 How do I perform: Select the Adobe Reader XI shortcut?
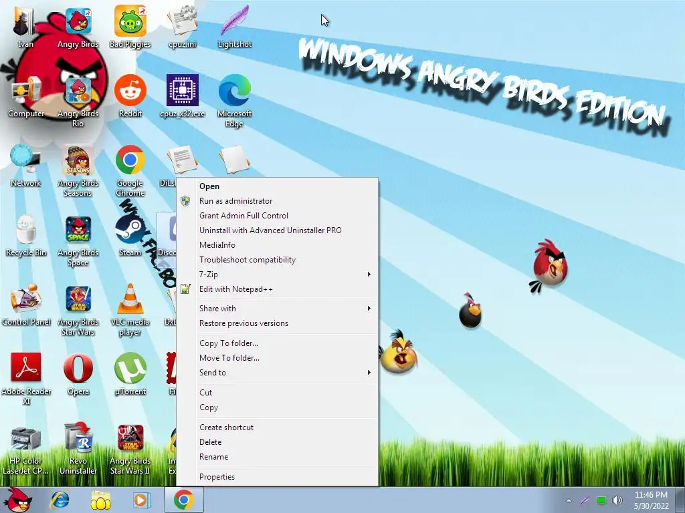[26, 379]
